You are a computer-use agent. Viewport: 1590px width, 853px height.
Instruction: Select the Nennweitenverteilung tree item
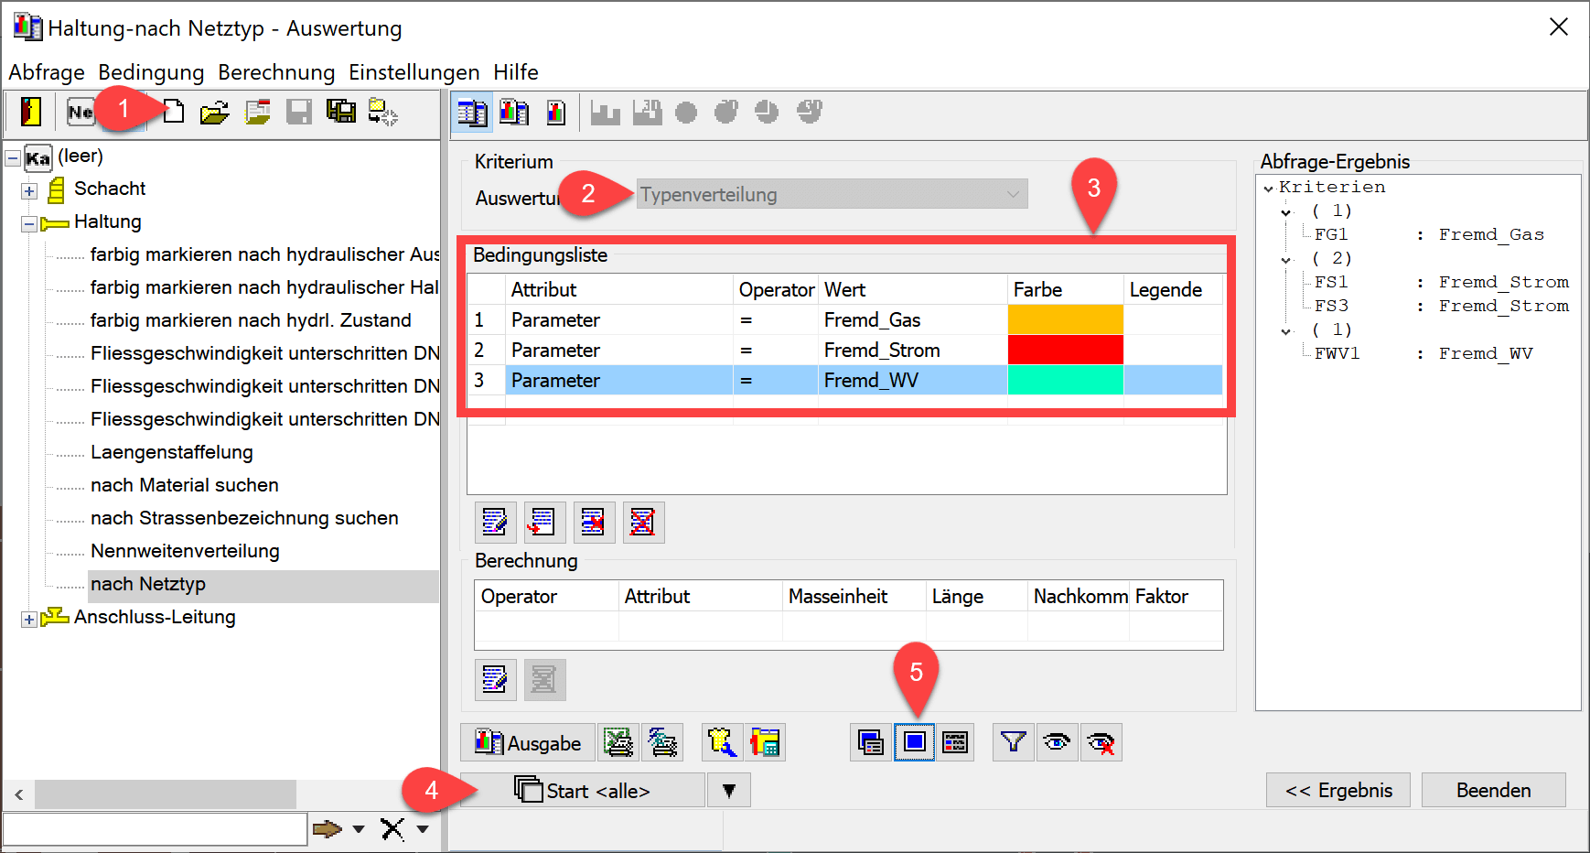pos(185,551)
